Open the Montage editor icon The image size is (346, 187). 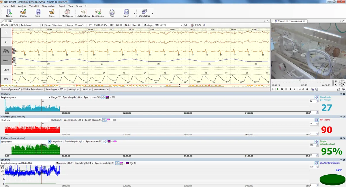67,12
